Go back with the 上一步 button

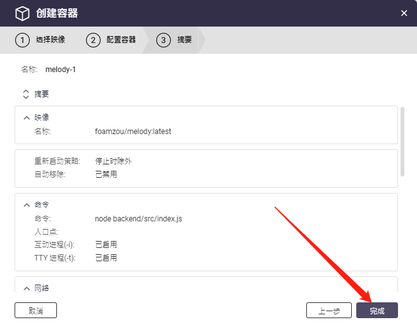pos(328,311)
